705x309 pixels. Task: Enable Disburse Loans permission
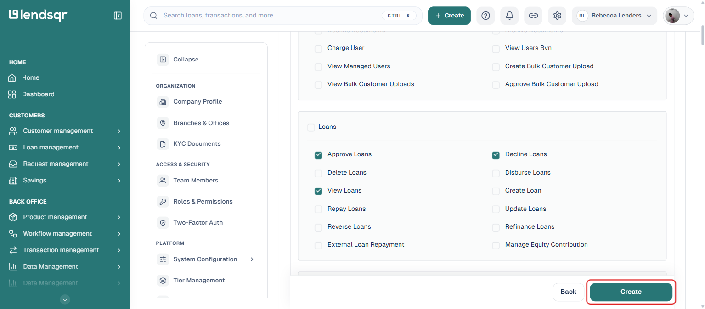496,173
